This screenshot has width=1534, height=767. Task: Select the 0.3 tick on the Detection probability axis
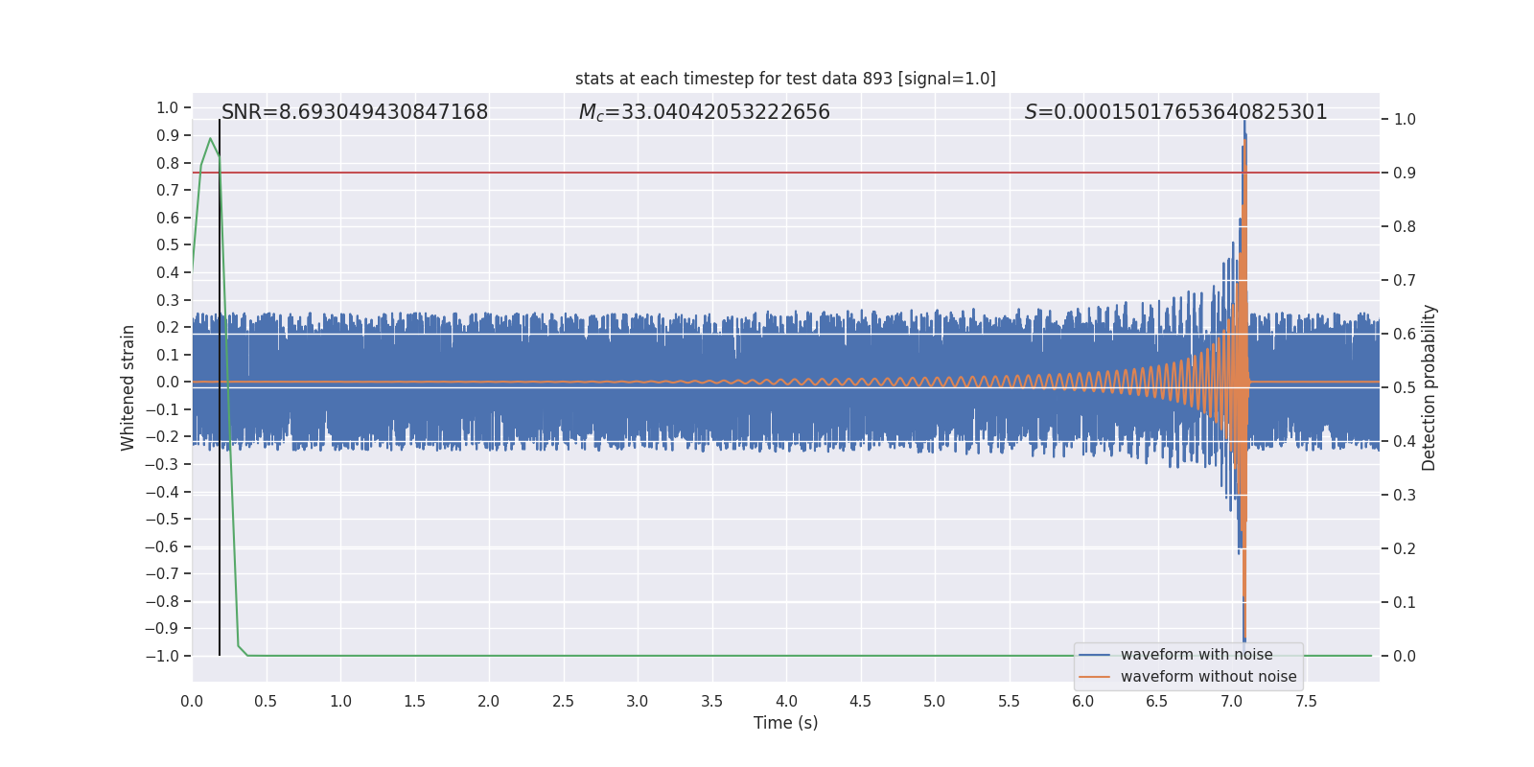pos(1405,496)
